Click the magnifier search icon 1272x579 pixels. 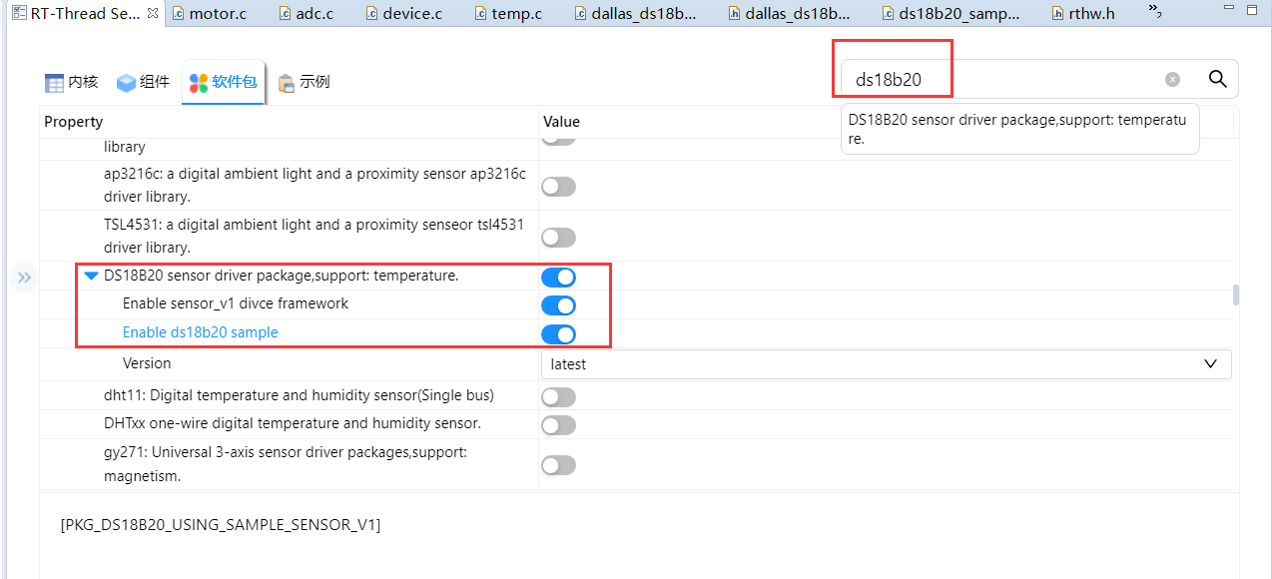point(1217,79)
